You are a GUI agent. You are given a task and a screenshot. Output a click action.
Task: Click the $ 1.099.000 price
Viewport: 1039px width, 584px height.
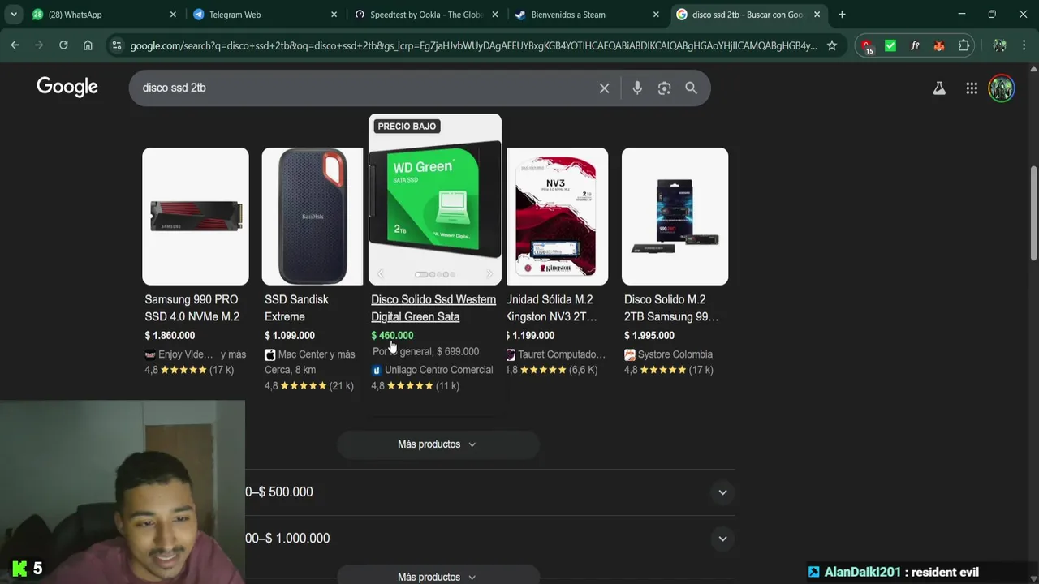[x=290, y=335]
